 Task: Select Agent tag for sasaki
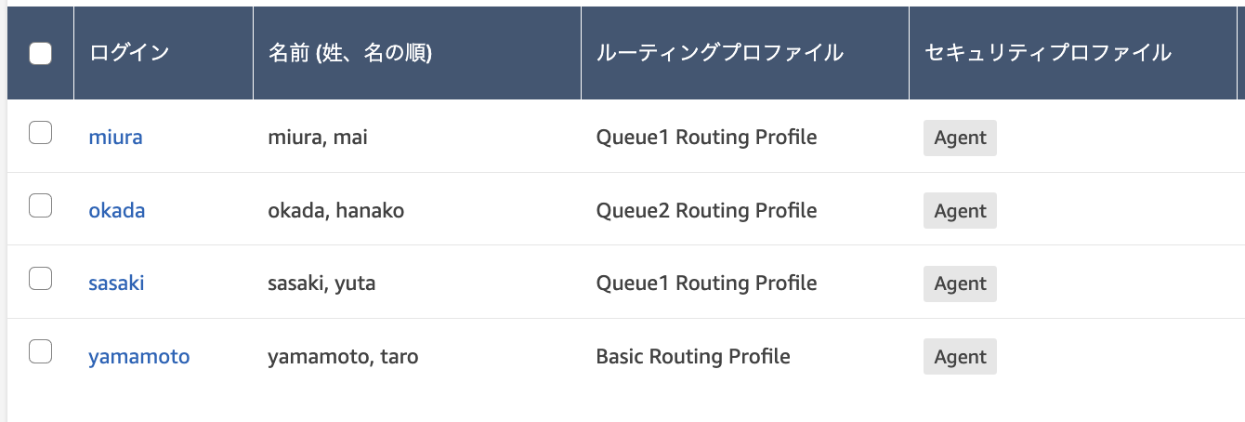(960, 284)
